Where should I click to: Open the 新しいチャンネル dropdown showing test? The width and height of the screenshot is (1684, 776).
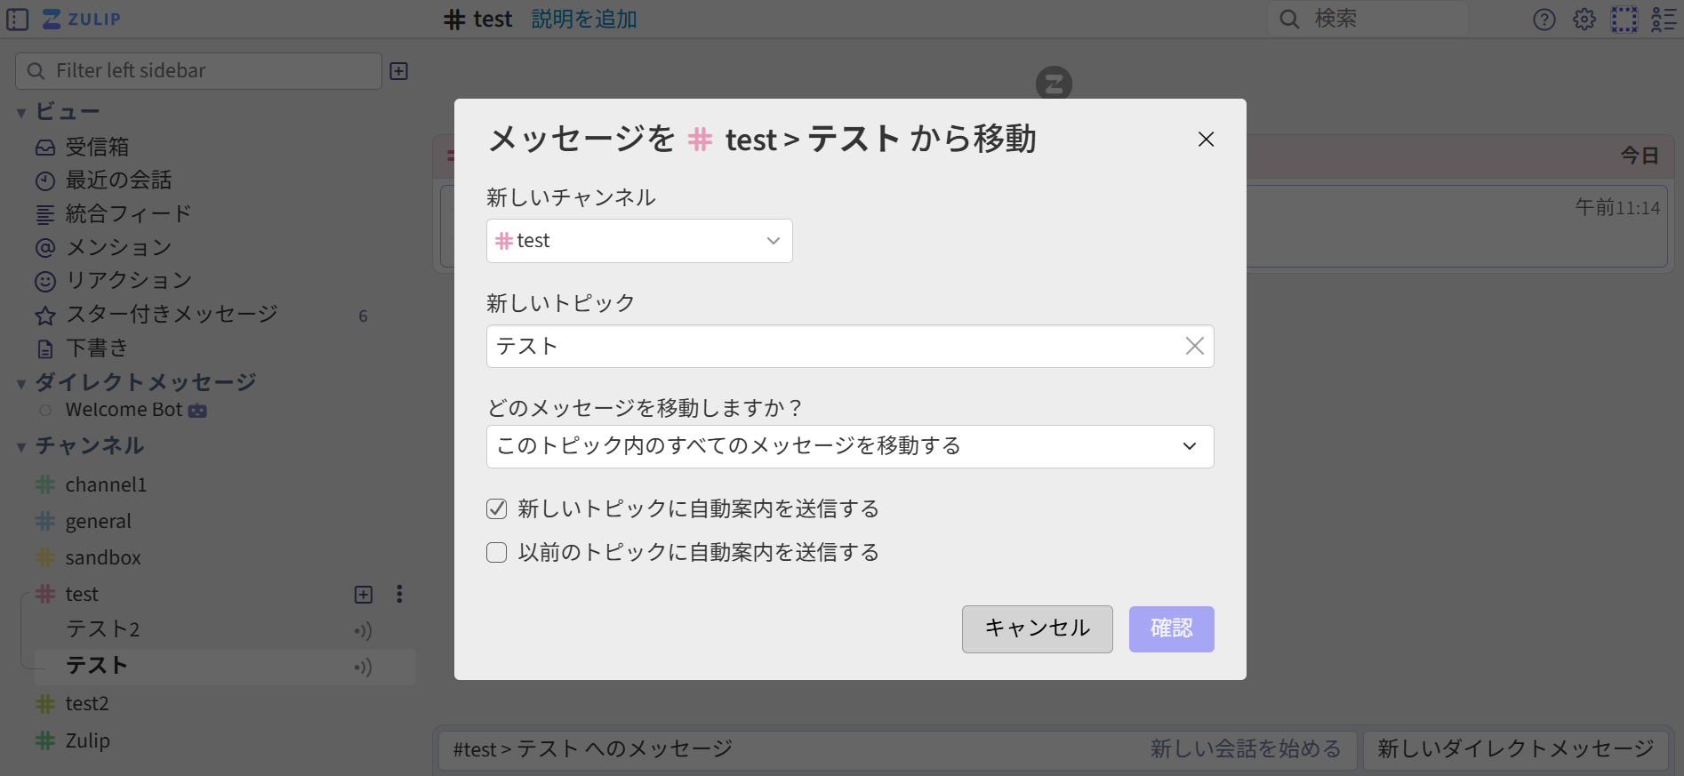point(639,241)
